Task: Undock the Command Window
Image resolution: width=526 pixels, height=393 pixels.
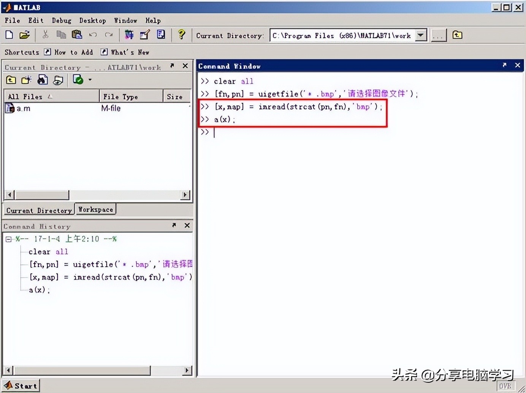Action: pyautogui.click(x=504, y=65)
